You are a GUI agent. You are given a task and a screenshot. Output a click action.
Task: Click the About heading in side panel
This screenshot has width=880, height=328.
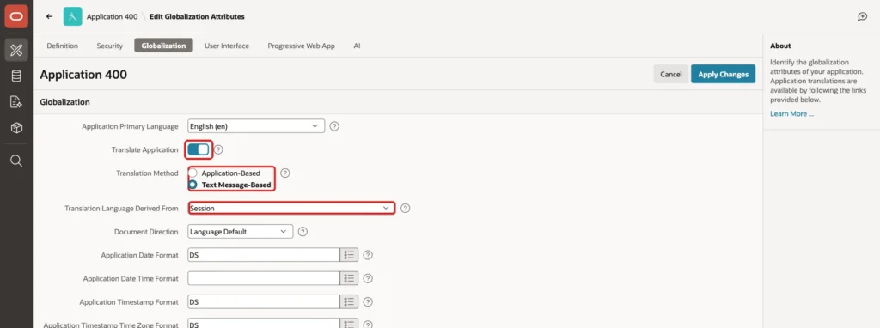[780, 46]
